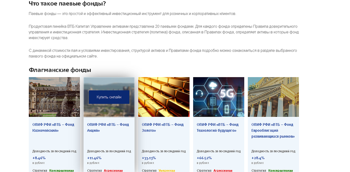The height and width of the screenshot is (172, 350).
Task: Open the fountain image of Фонд Казначейский
Action: click(54, 97)
